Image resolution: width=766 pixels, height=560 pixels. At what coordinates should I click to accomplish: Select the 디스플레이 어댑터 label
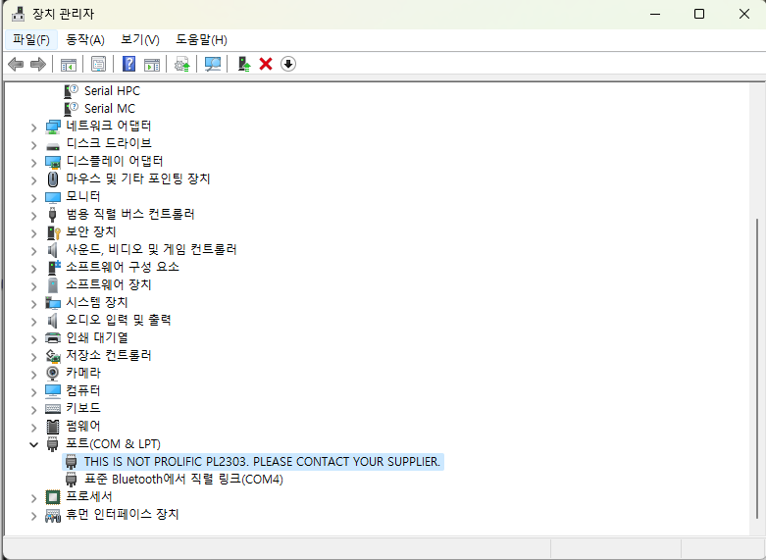click(x=115, y=161)
